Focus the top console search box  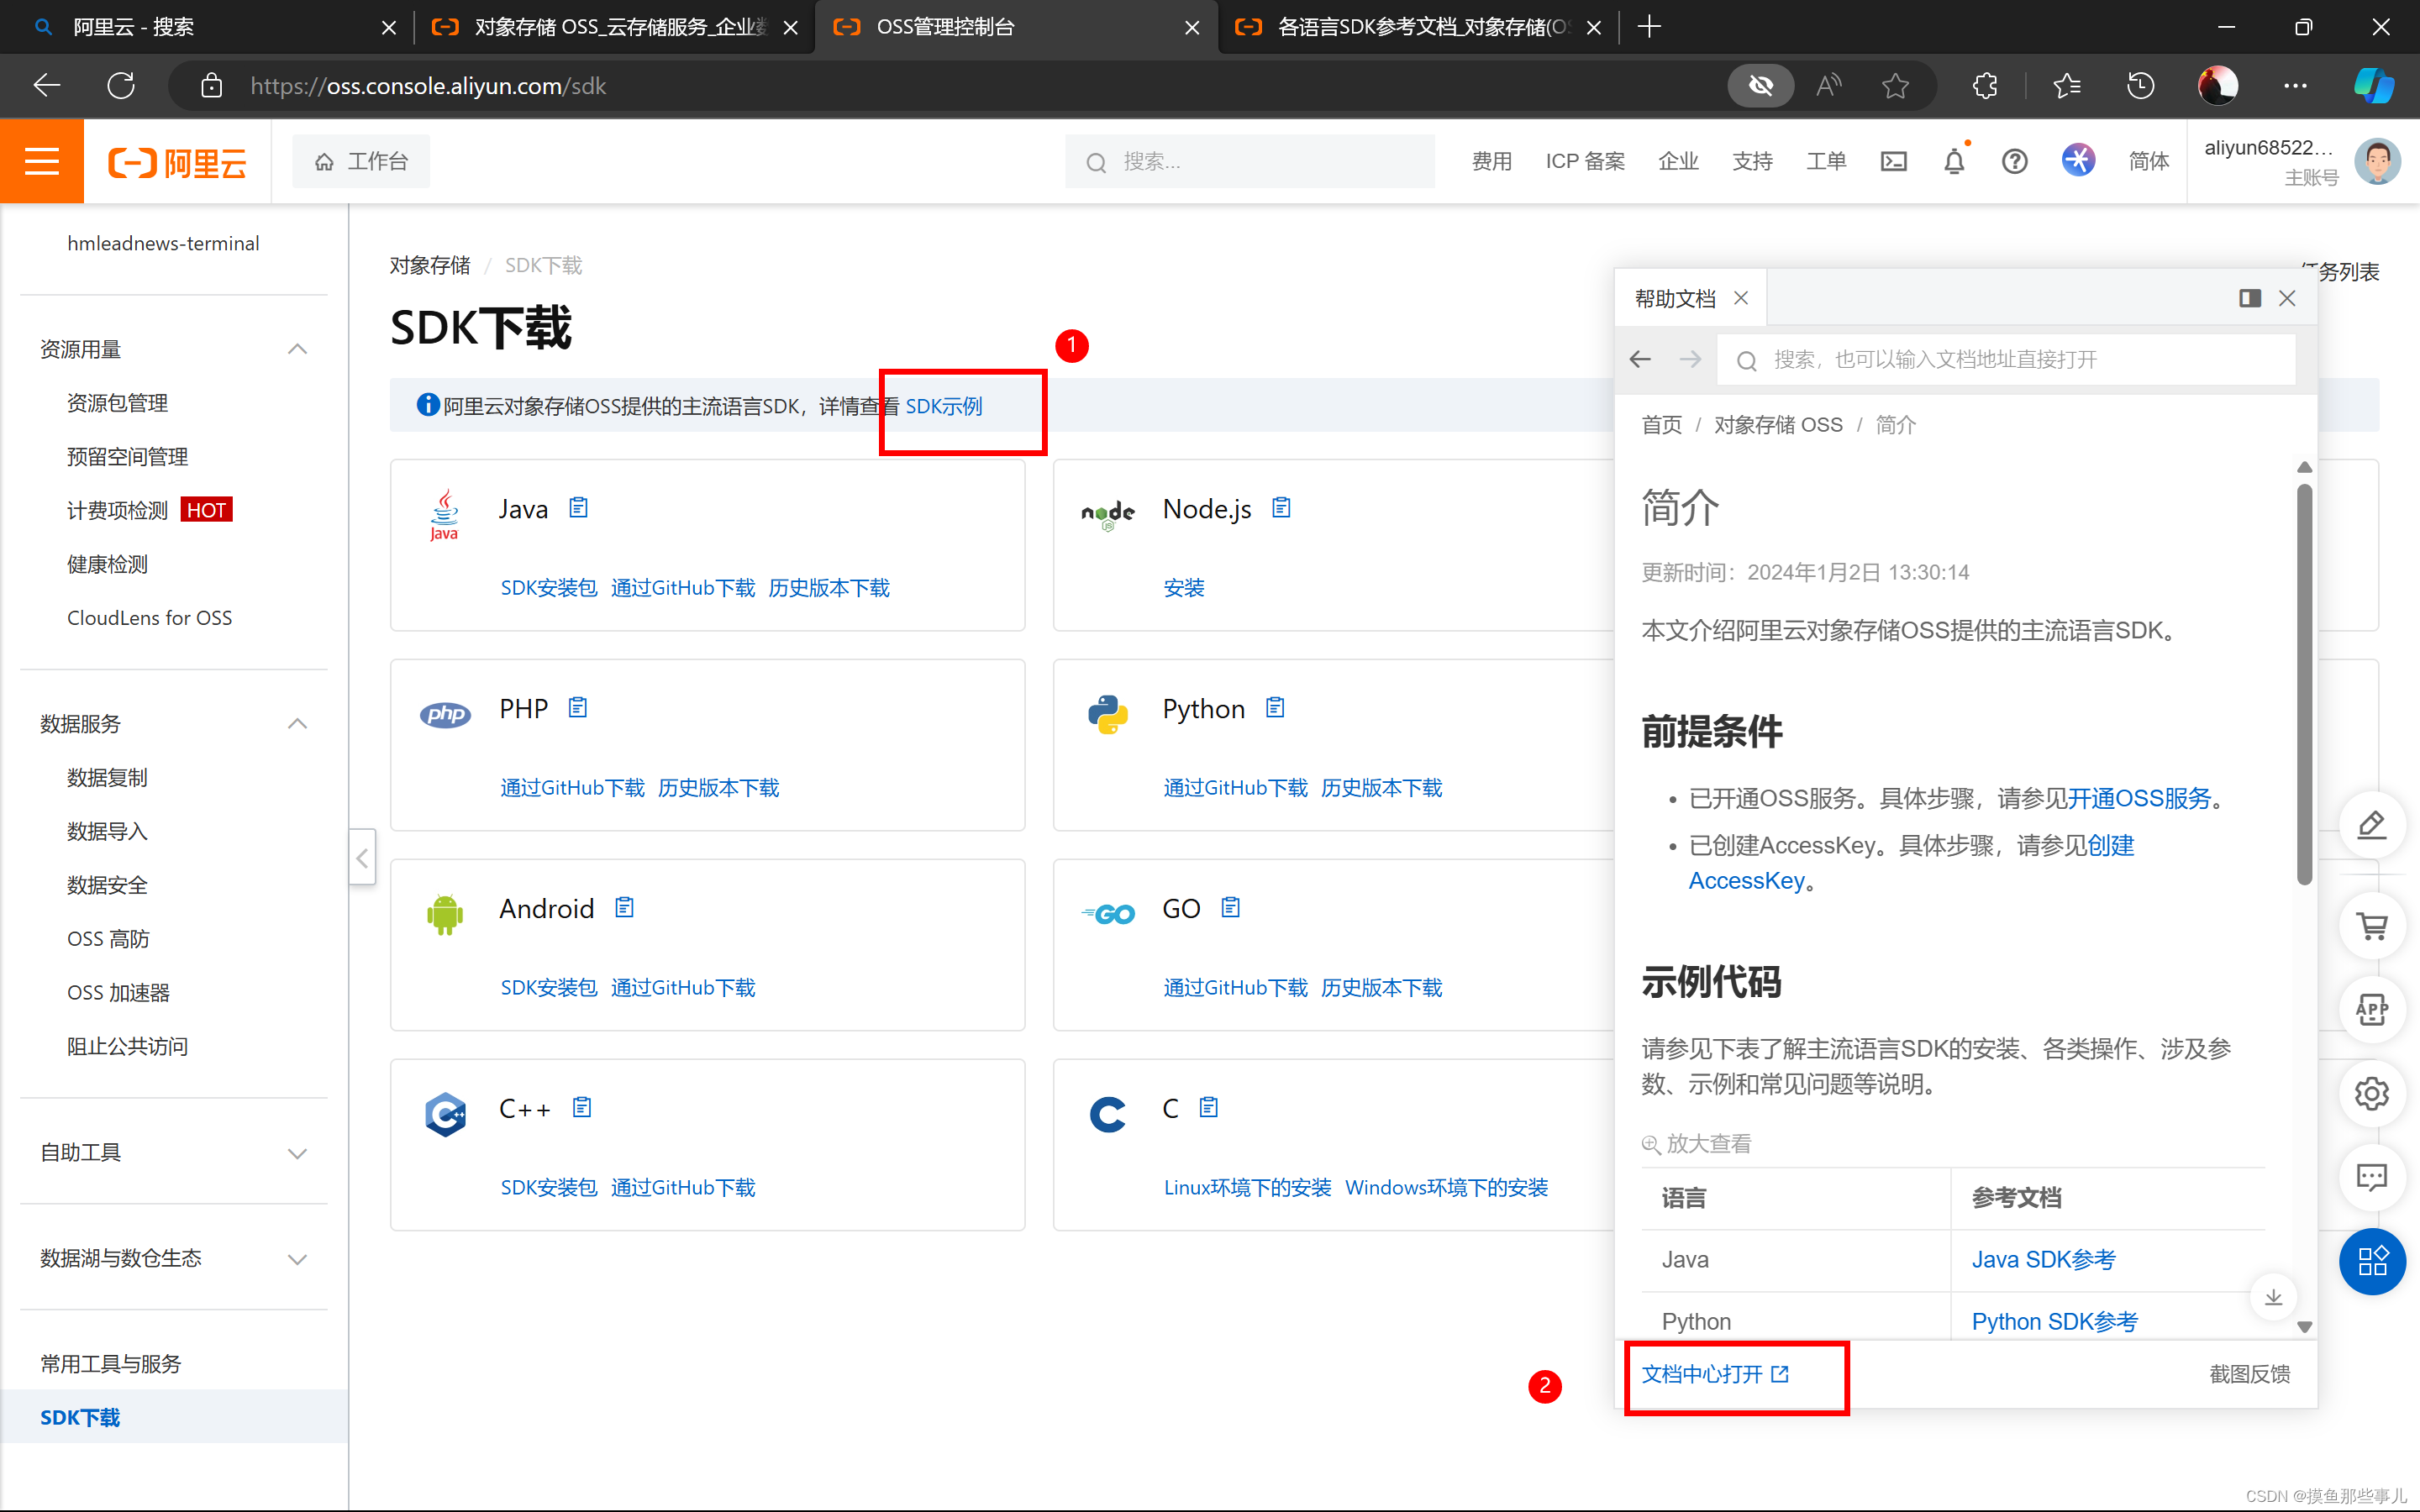pos(1250,161)
